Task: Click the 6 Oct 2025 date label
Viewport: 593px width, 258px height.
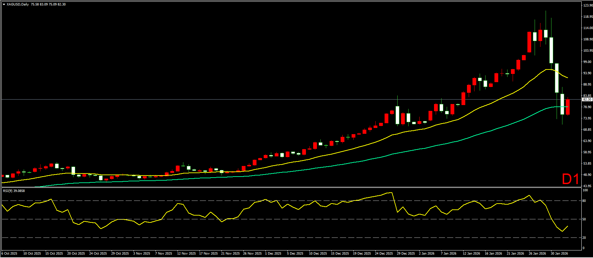Action: tap(10, 254)
